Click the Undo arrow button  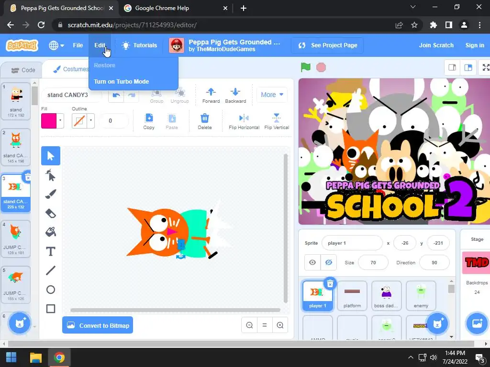click(116, 95)
